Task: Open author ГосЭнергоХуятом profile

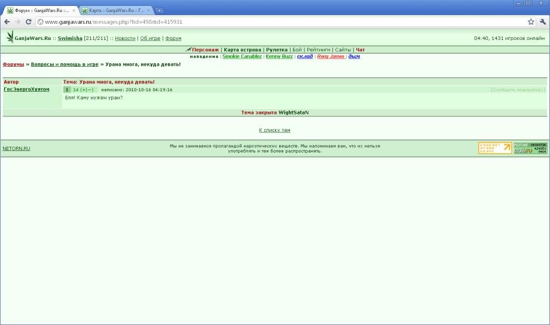Action: point(26,89)
